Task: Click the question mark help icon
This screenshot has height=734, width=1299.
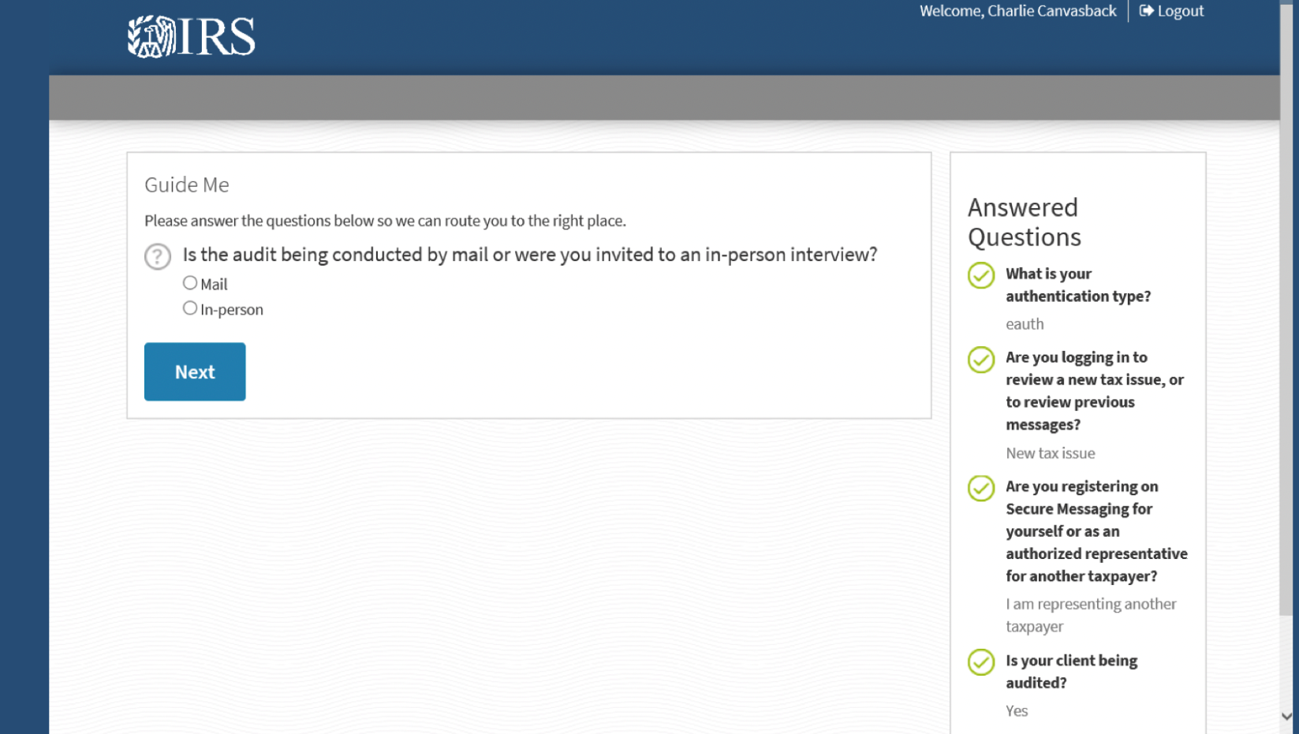Action: [158, 256]
